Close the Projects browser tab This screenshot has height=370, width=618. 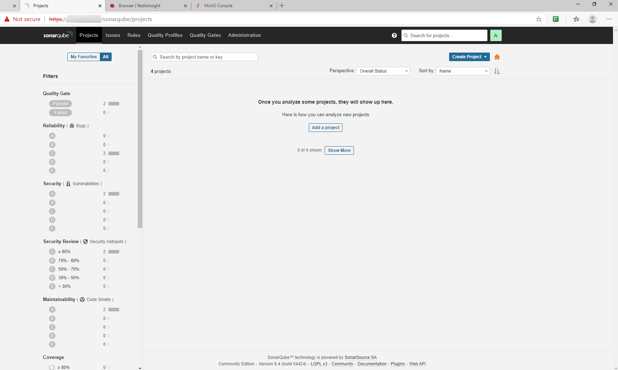click(100, 6)
